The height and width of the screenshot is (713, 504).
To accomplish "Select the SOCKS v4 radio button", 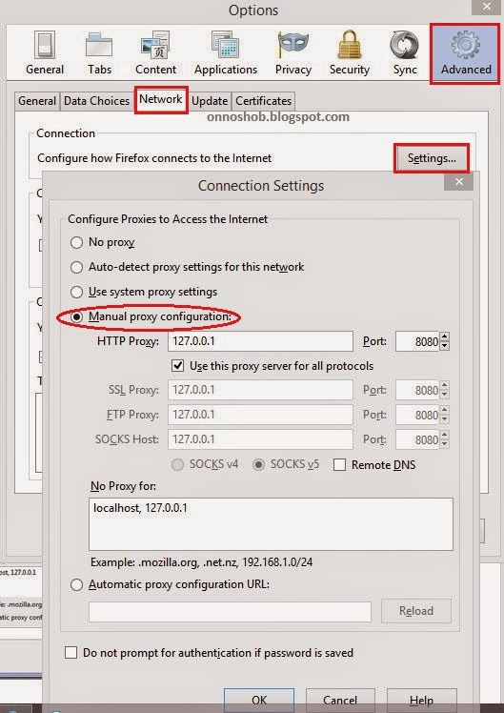I will tap(178, 465).
